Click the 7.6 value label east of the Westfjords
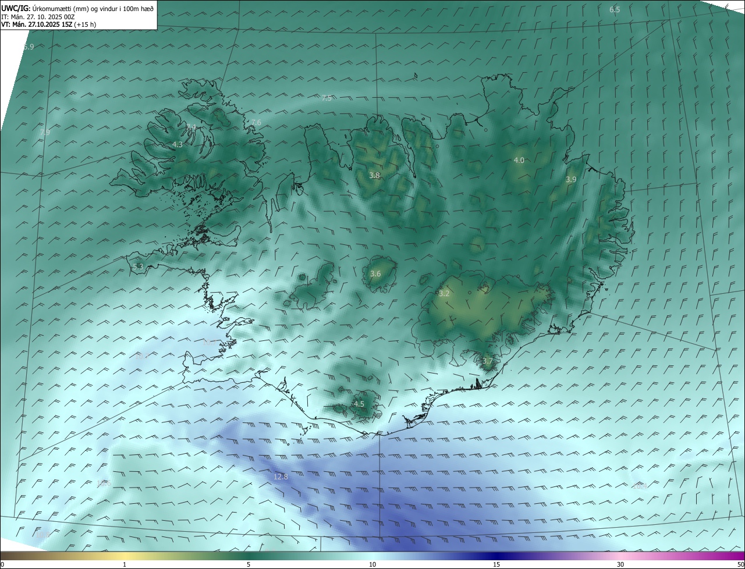745x569 pixels. click(256, 122)
